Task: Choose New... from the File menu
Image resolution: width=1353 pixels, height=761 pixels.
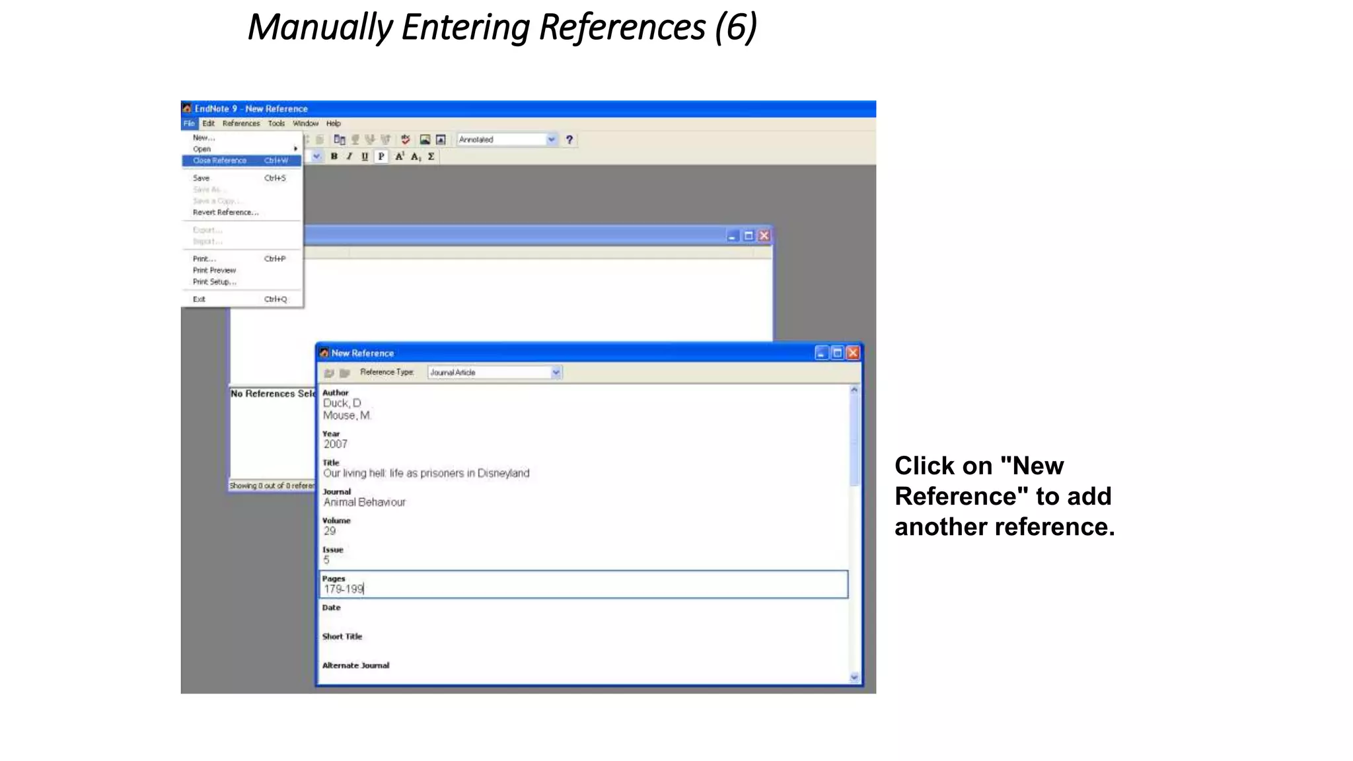Action: coord(242,137)
